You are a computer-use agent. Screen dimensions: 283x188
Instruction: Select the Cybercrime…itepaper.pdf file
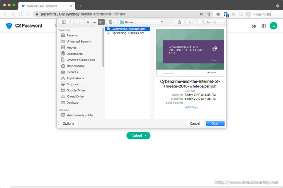click(x=127, y=29)
